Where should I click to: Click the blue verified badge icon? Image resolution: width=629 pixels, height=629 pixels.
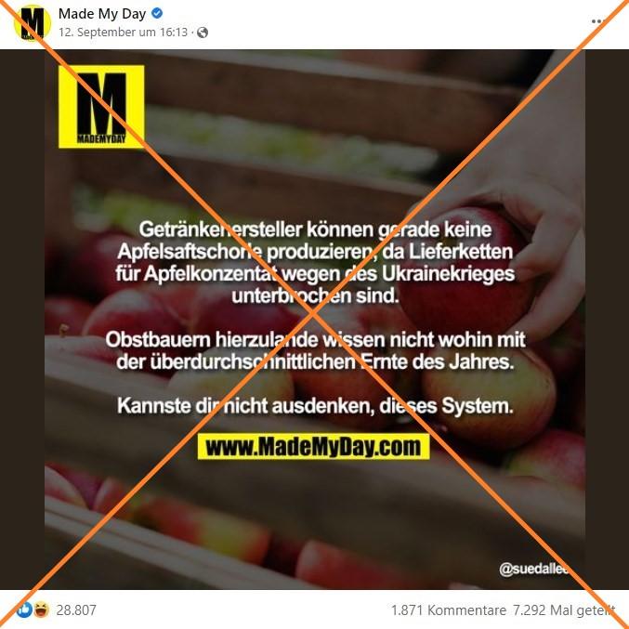157,14
